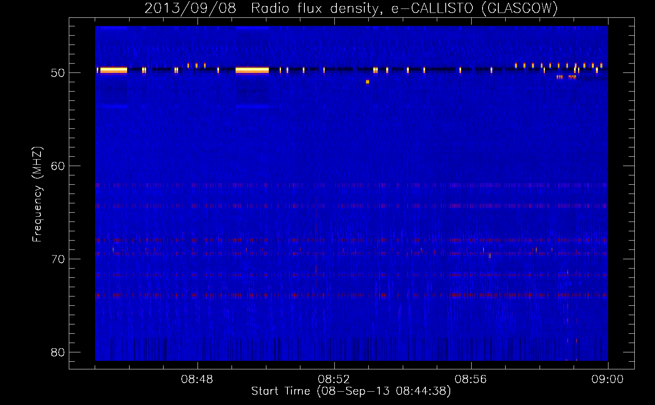This screenshot has height=405, width=655.
Task: Click the 80 frequency tick label
Action: tap(58, 352)
